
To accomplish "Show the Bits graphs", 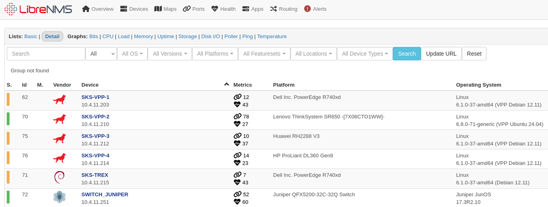I will [94, 36].
